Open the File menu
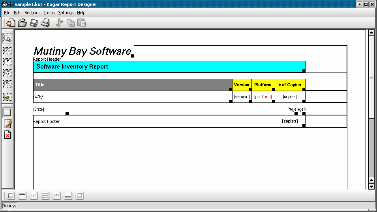The width and height of the screenshot is (377, 212). [7, 13]
